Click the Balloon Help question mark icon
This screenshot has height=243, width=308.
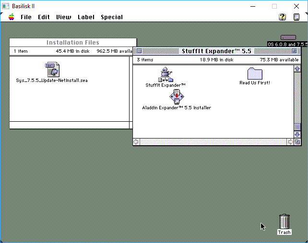tap(282, 17)
